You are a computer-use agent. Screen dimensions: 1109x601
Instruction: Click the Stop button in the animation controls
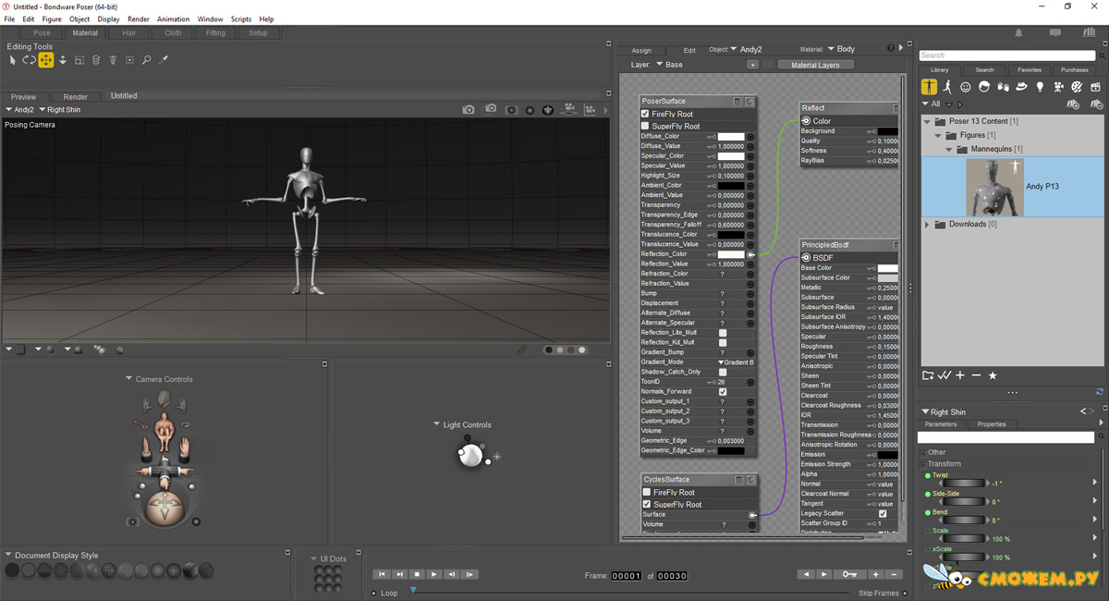point(417,574)
